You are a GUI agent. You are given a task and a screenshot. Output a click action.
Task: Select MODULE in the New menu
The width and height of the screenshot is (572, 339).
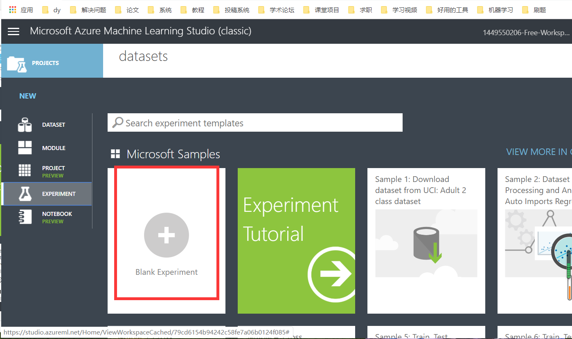pyautogui.click(x=47, y=148)
